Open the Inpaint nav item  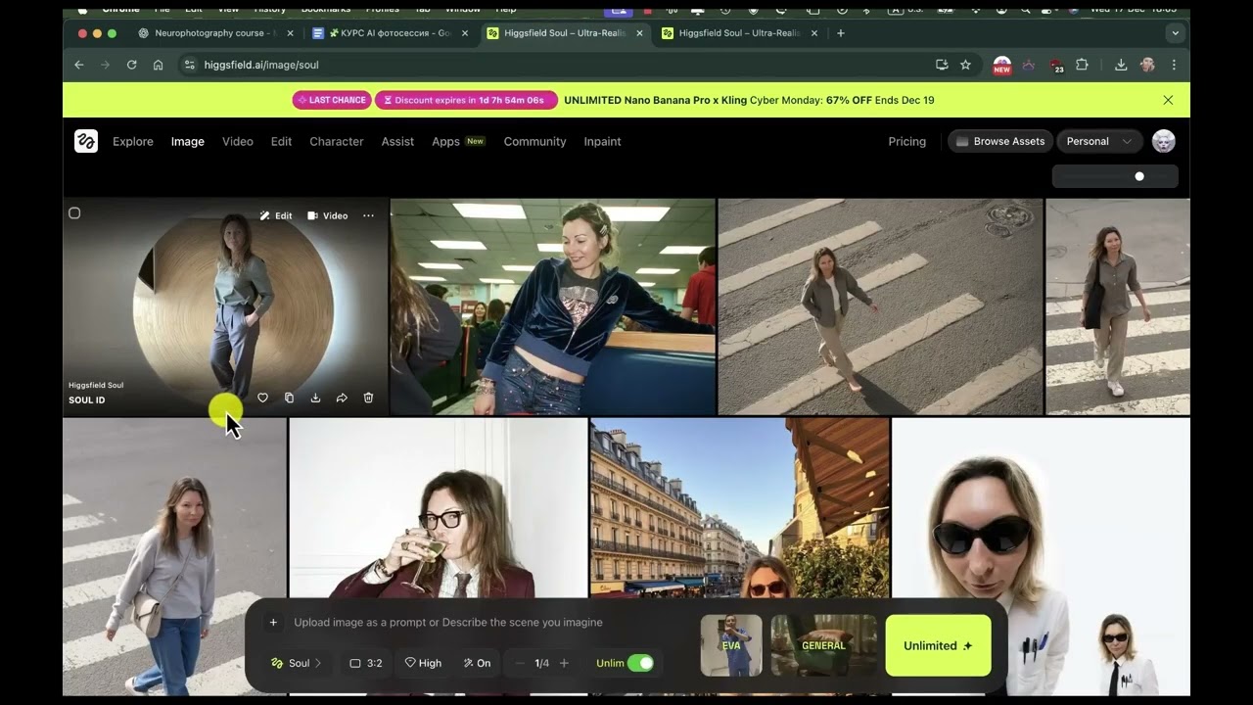click(602, 141)
